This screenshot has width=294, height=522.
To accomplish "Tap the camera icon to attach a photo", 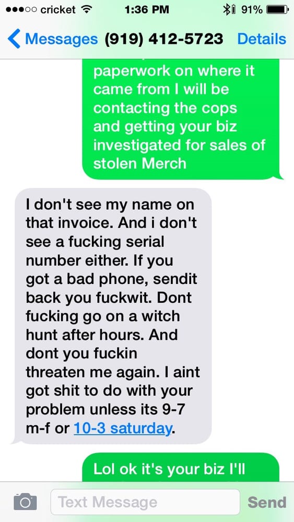I will coord(25,502).
